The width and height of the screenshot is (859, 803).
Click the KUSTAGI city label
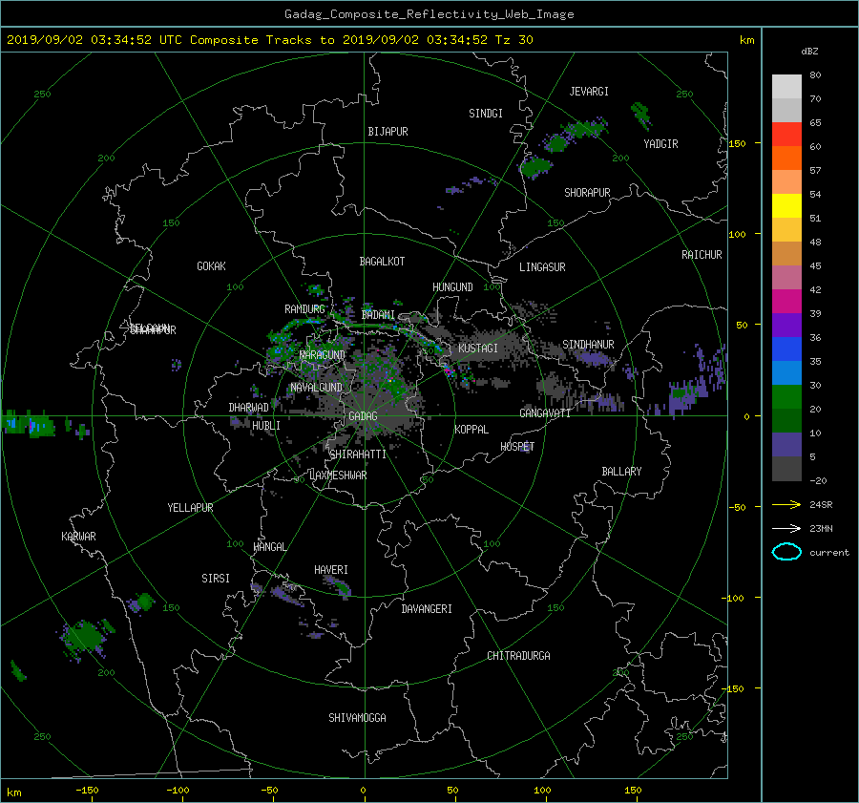point(478,349)
